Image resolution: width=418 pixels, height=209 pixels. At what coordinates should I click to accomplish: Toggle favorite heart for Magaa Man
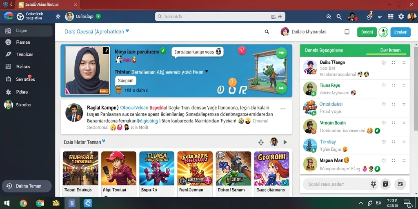(x=384, y=160)
